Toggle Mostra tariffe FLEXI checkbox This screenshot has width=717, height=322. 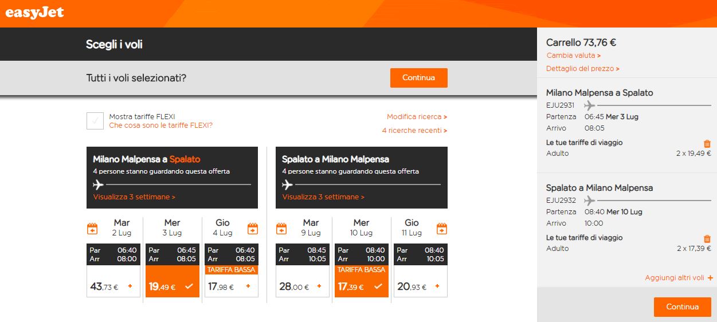[95, 121]
